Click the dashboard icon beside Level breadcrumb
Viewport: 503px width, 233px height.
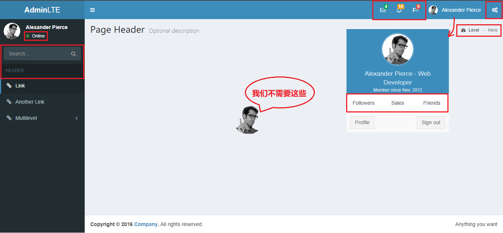(x=464, y=30)
